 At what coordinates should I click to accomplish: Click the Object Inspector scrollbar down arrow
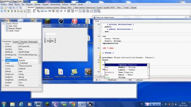click(39, 86)
